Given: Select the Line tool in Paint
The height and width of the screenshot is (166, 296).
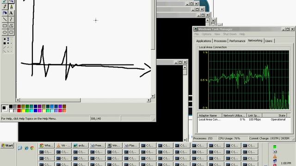Looking at the screenshot, I should [5, 19].
